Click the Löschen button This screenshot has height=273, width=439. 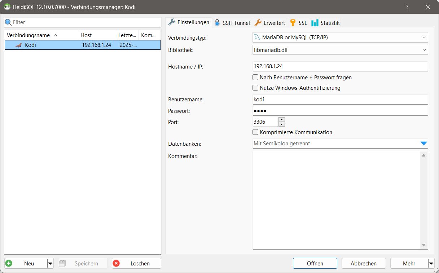pyautogui.click(x=136, y=264)
